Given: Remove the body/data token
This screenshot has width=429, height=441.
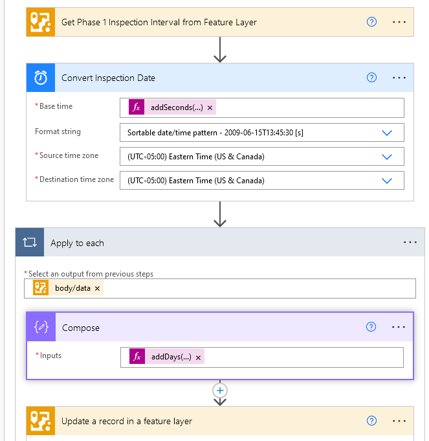Looking at the screenshot, I should click(97, 288).
